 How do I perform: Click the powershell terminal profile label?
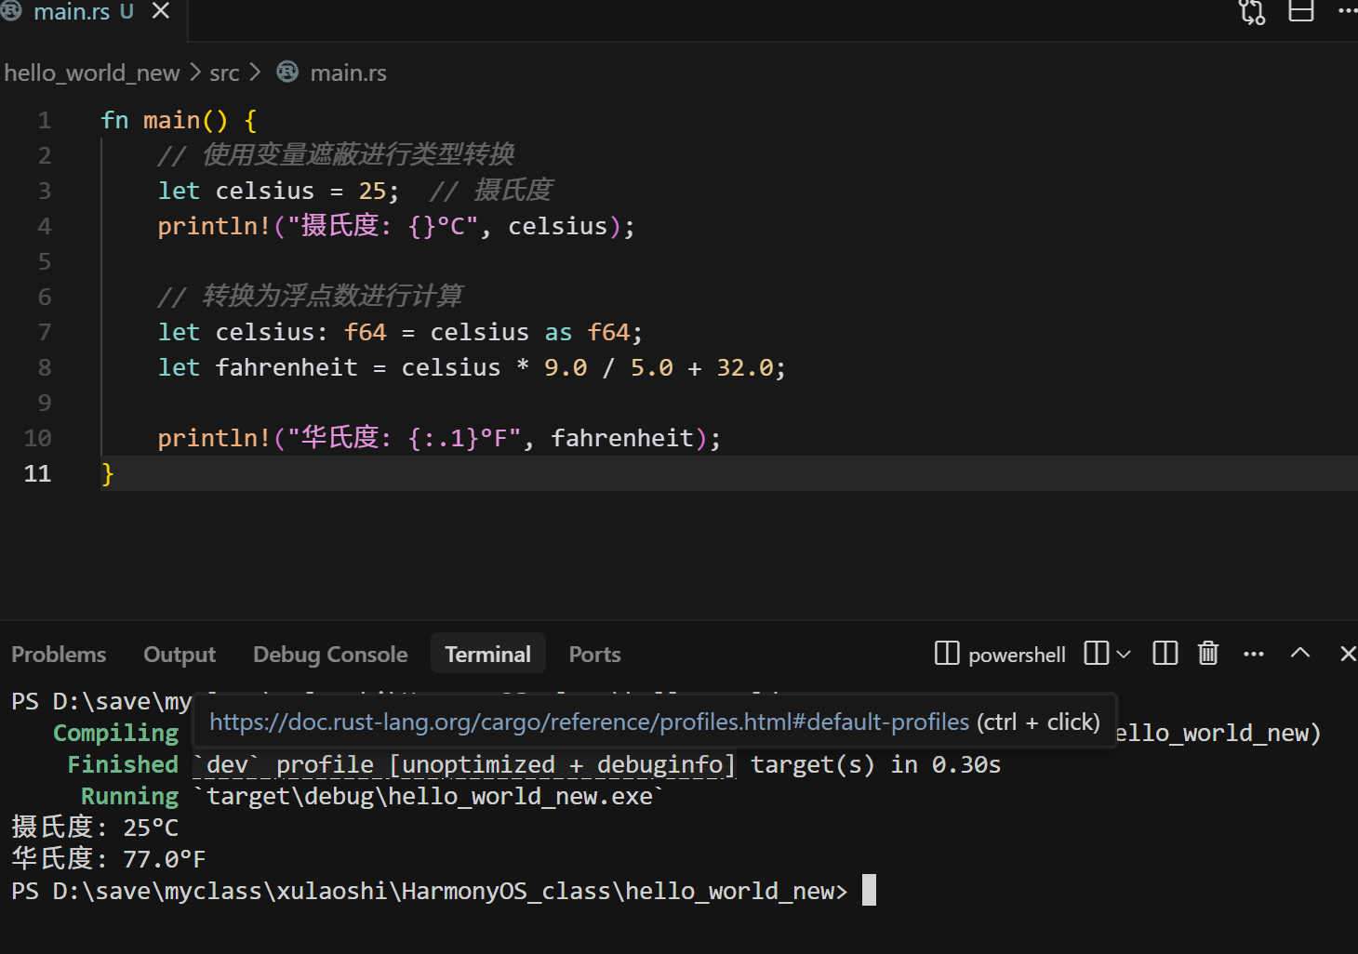tap(1017, 655)
